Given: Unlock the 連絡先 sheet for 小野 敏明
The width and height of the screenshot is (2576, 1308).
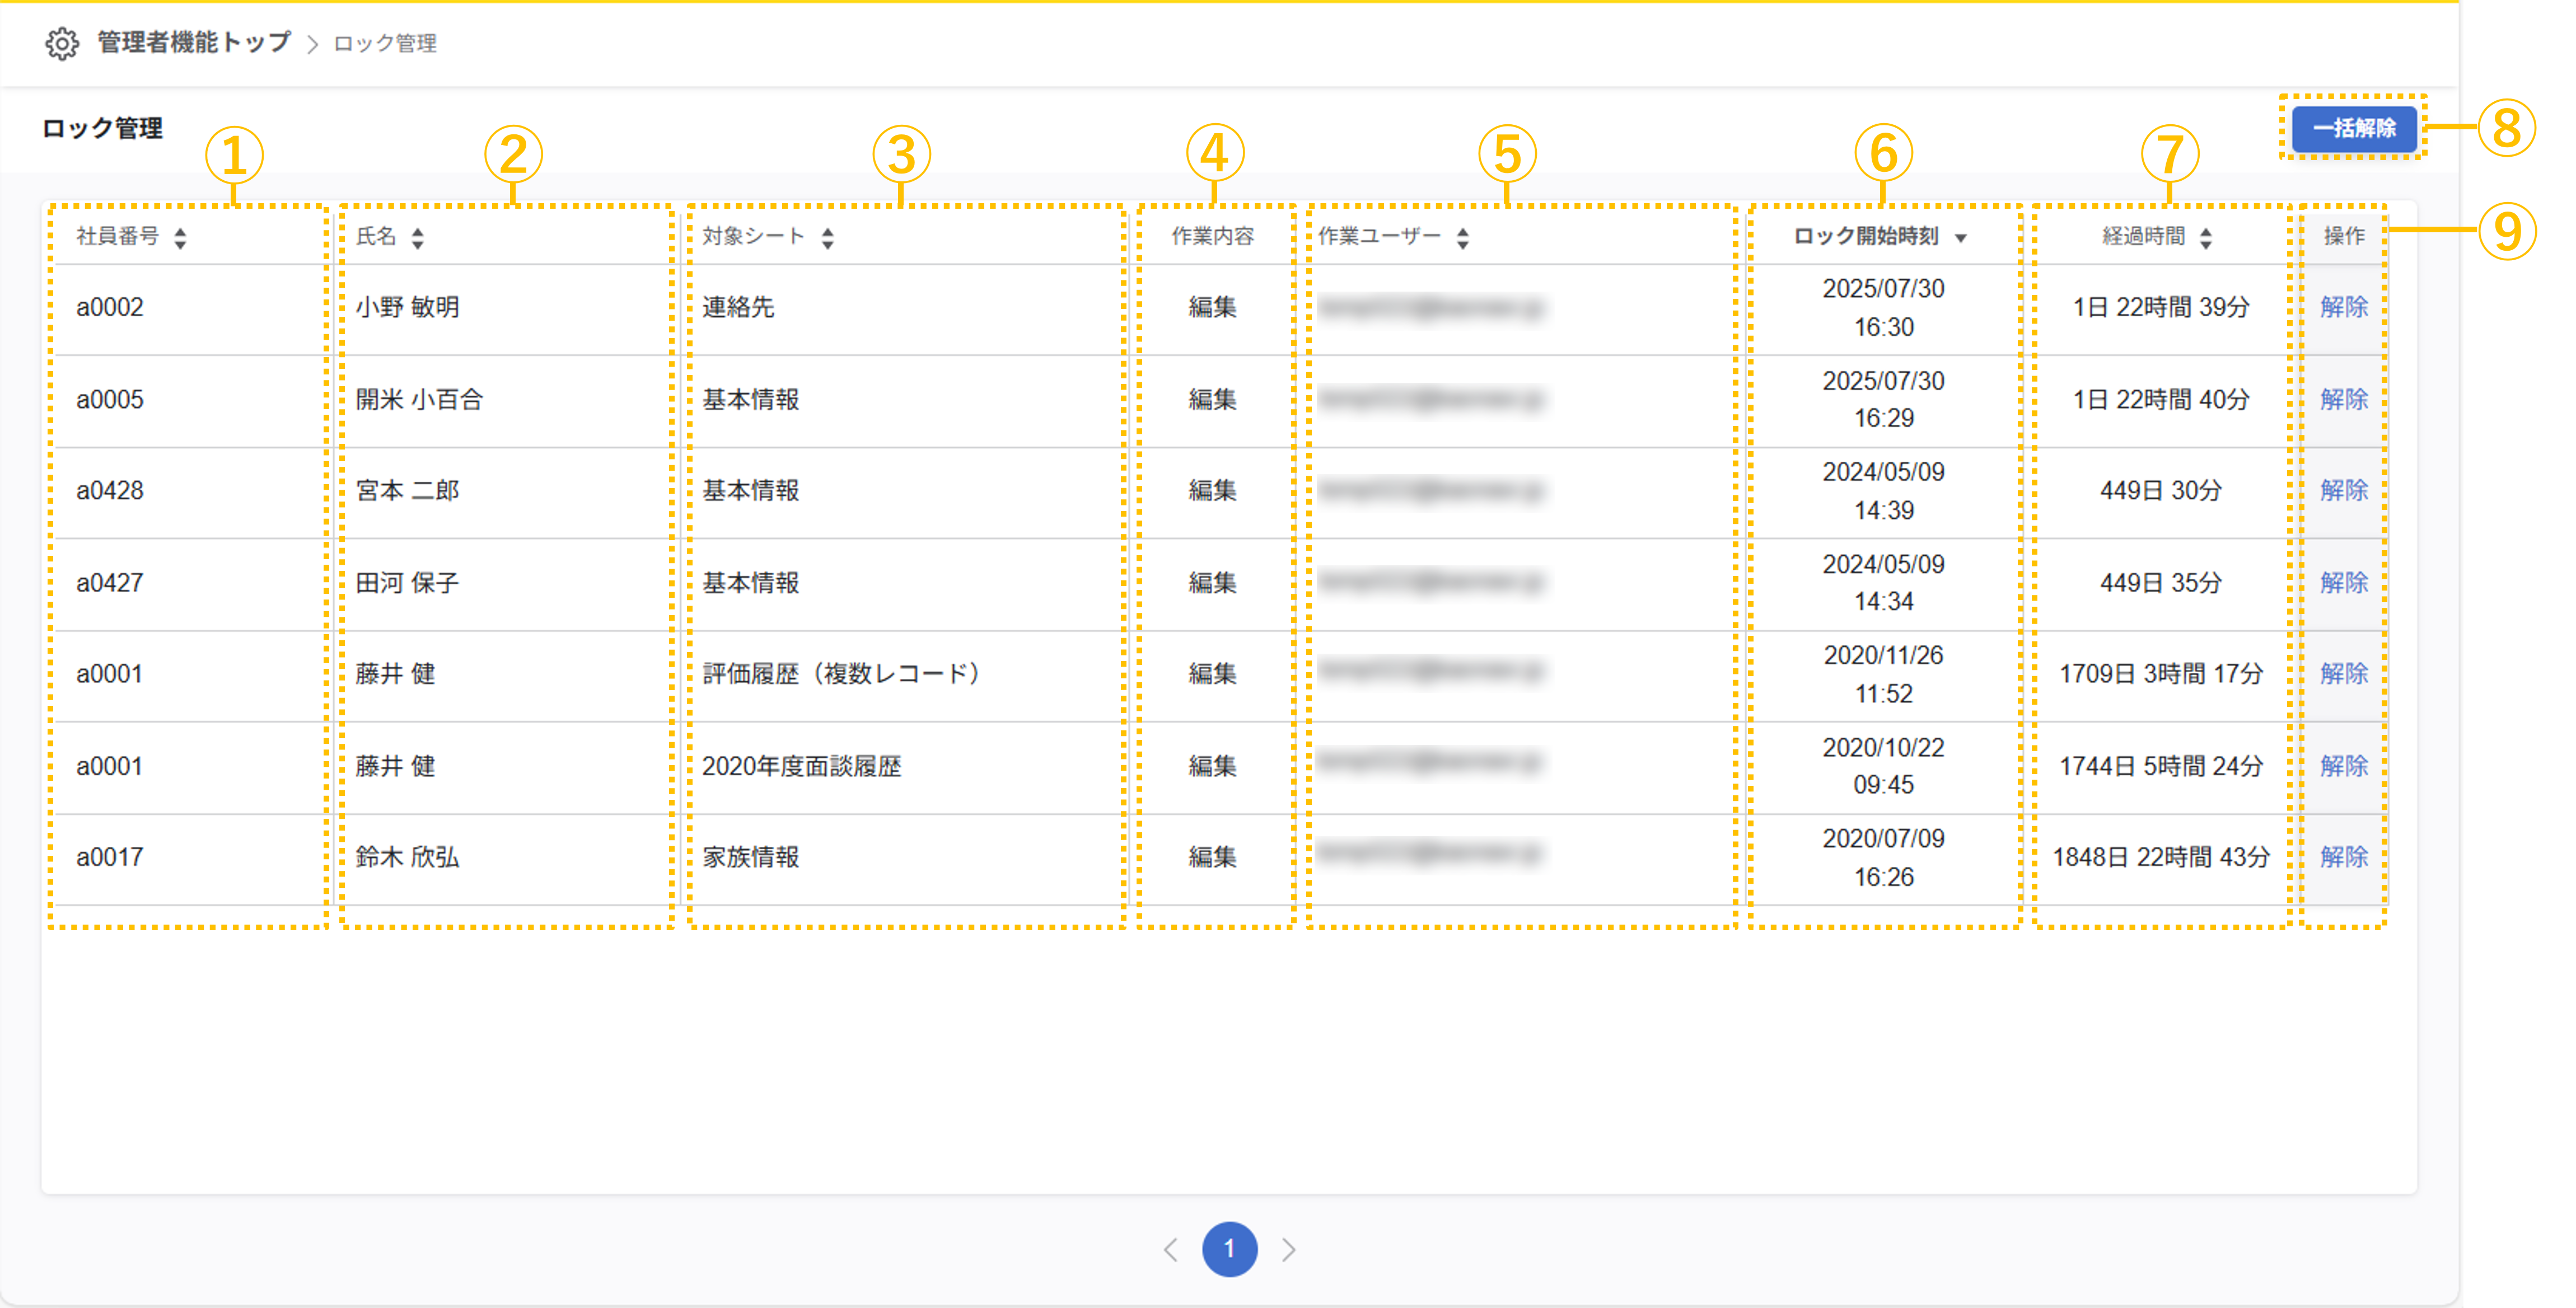Looking at the screenshot, I should tap(2343, 307).
